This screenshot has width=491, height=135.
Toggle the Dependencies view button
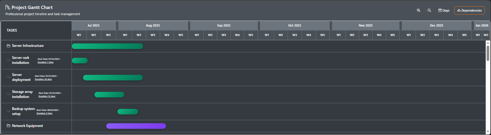pyautogui.click(x=469, y=10)
